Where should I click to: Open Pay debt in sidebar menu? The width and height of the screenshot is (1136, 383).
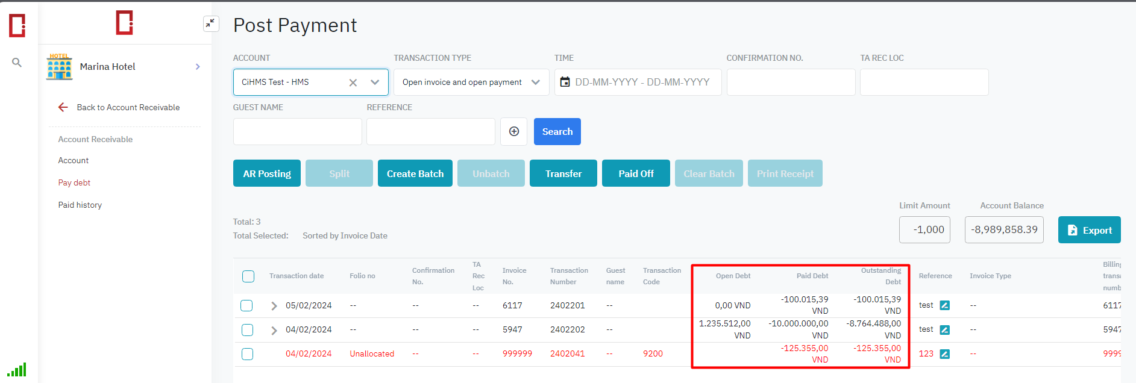(74, 182)
